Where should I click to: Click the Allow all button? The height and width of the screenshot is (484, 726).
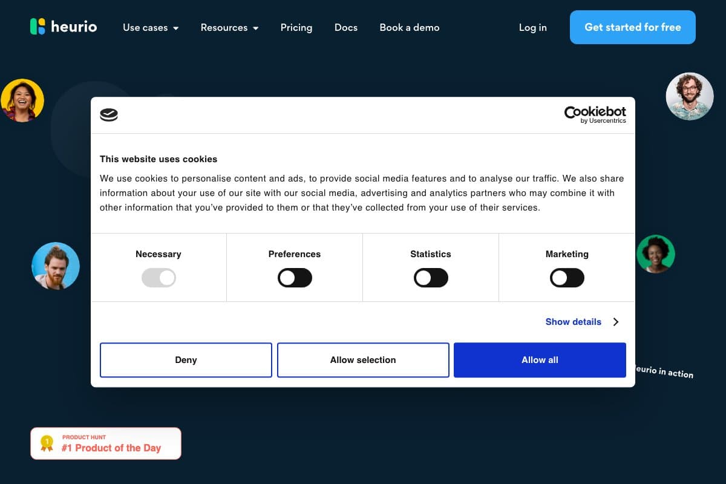(x=540, y=359)
